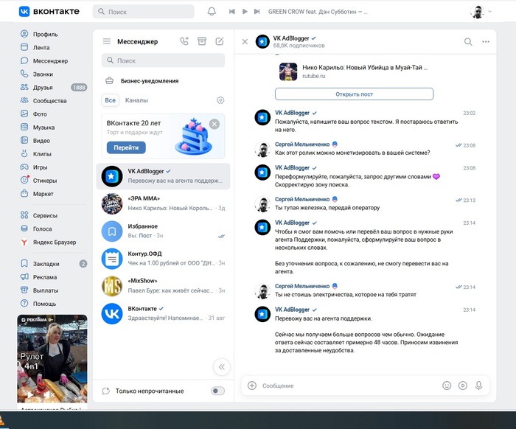
Task: Open the messenger hamburger menu
Action: [107, 41]
